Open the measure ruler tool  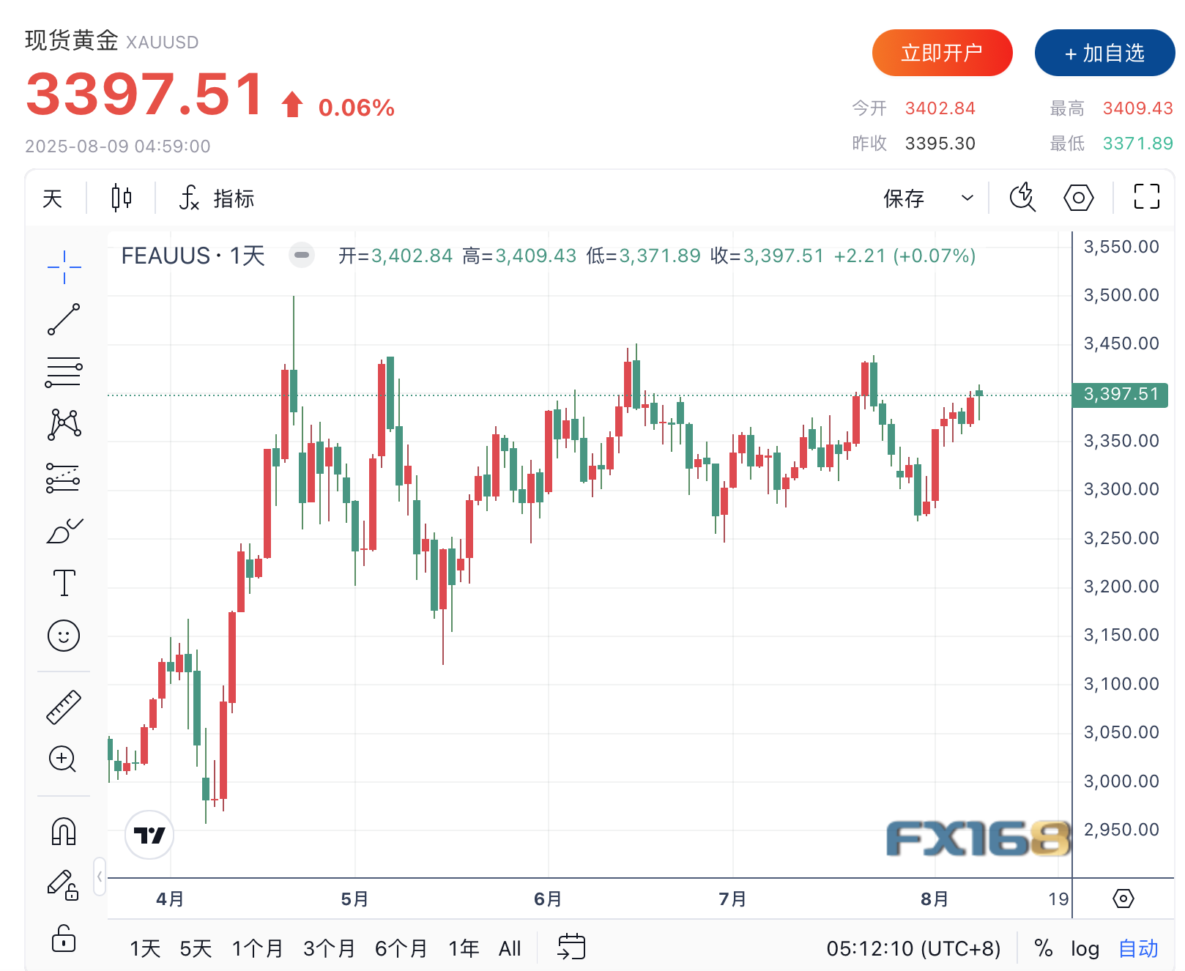tap(64, 707)
